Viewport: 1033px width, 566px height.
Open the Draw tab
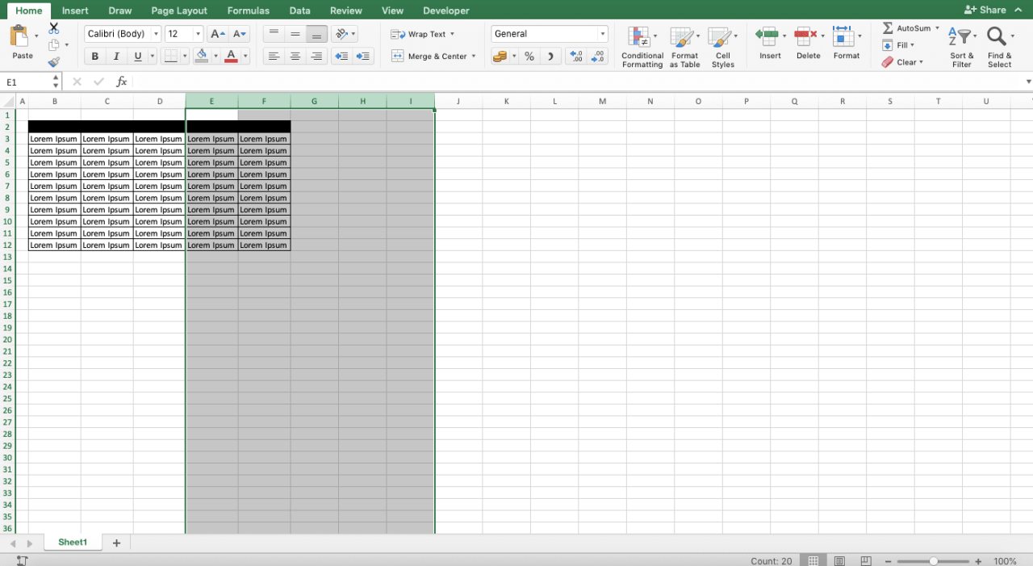(120, 10)
